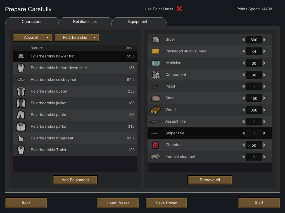Click the Female elephant icon
285x213 pixels.
(x=156, y=157)
